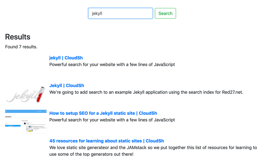Open the "jekyll | CloudSh" lowercase result link

point(66,58)
